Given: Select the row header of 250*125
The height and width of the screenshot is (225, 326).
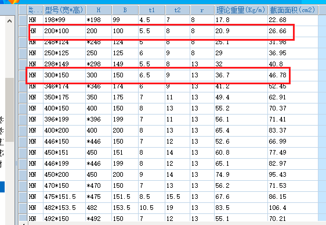Looking at the screenshot, I should click(23, 53).
